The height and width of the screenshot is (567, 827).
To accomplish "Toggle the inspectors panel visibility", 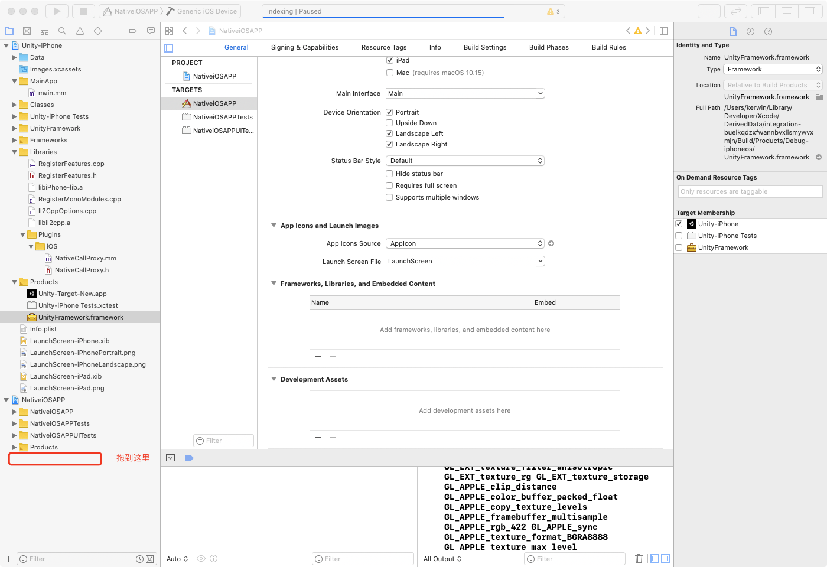I will [x=810, y=11].
